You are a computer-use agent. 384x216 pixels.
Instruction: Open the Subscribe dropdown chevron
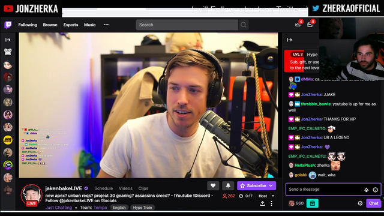271,185
